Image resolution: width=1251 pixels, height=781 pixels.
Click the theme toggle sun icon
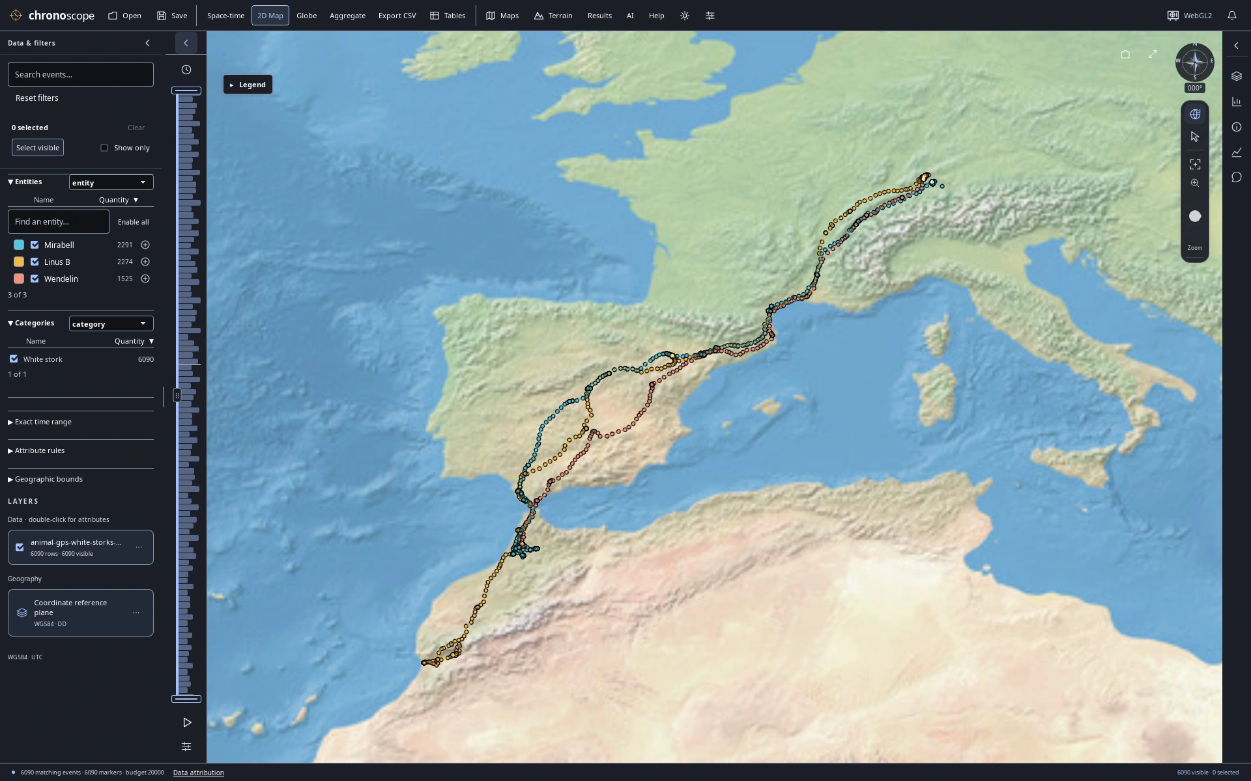[685, 16]
